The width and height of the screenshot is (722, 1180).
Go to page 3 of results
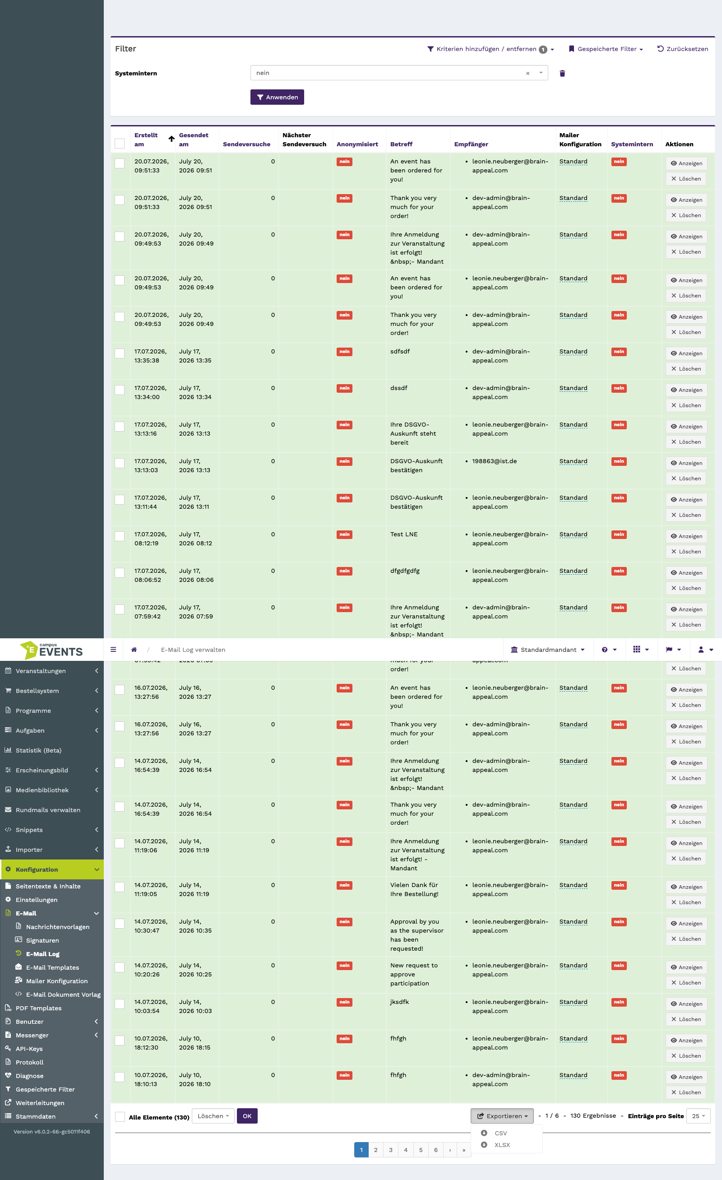pos(391,1150)
